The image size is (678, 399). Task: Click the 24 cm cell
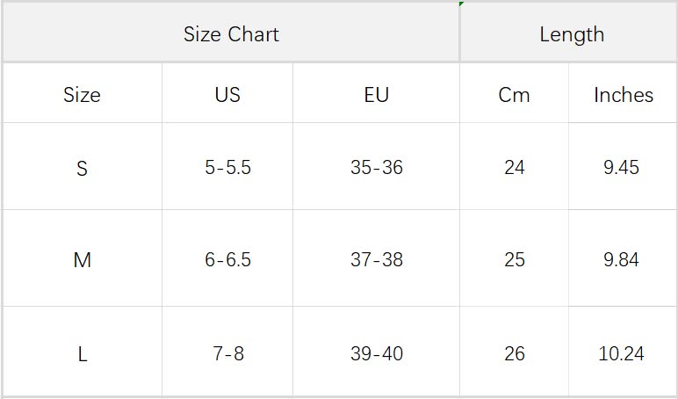514,168
